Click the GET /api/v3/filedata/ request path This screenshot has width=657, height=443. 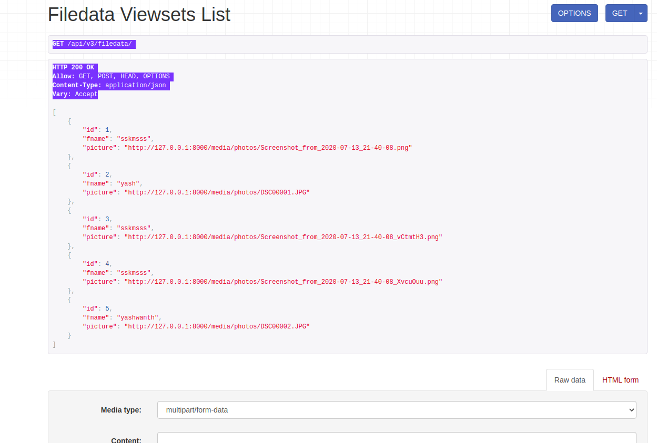[x=94, y=44]
